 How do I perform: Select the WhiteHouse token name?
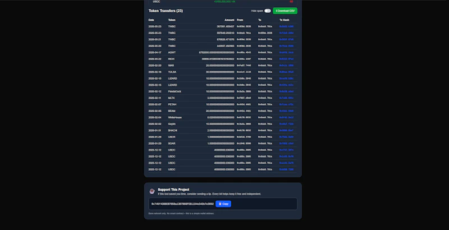(175, 118)
